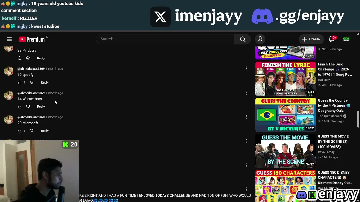Screen dimensions: 360x202
Task: Click the '165K 3mo ago' view count
Action: click(331, 121)
